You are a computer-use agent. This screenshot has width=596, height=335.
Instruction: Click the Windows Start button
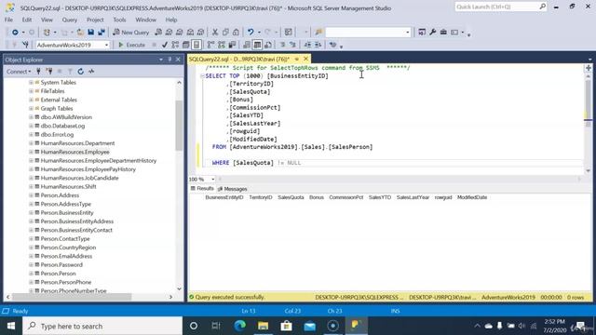coord(11,326)
